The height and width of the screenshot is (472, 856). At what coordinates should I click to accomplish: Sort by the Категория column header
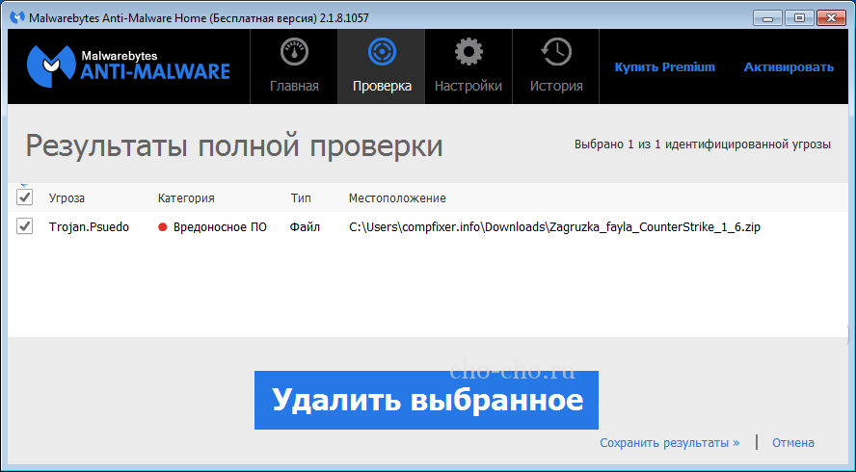(x=186, y=197)
